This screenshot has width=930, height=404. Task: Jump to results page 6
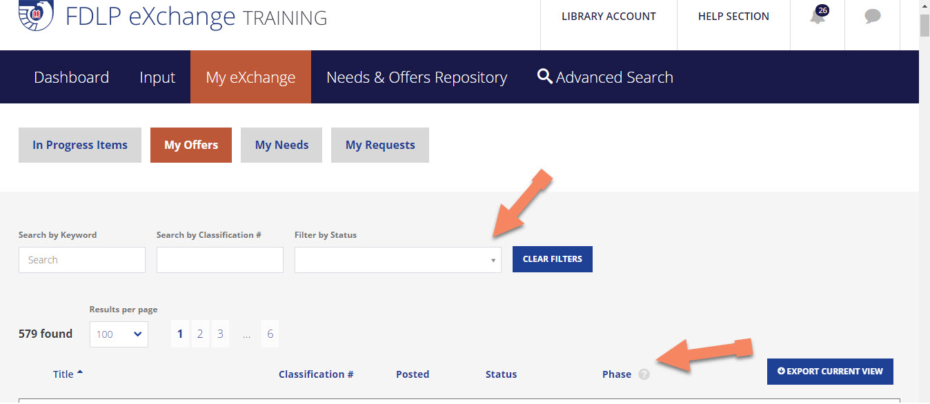(270, 334)
